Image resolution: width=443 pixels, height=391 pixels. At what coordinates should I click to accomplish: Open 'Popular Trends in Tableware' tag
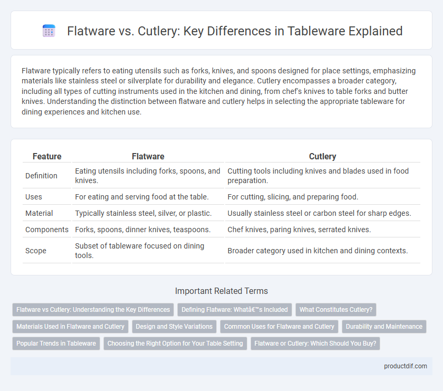pos(56,344)
